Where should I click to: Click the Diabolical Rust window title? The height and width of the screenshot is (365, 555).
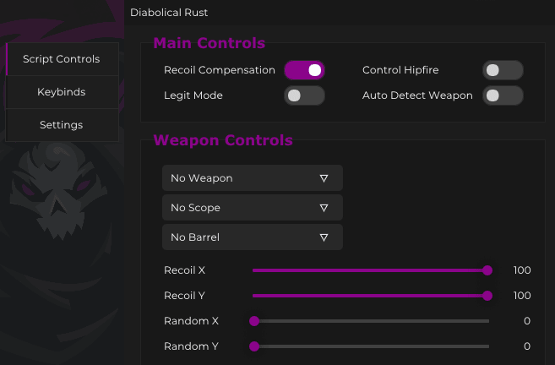coord(169,13)
